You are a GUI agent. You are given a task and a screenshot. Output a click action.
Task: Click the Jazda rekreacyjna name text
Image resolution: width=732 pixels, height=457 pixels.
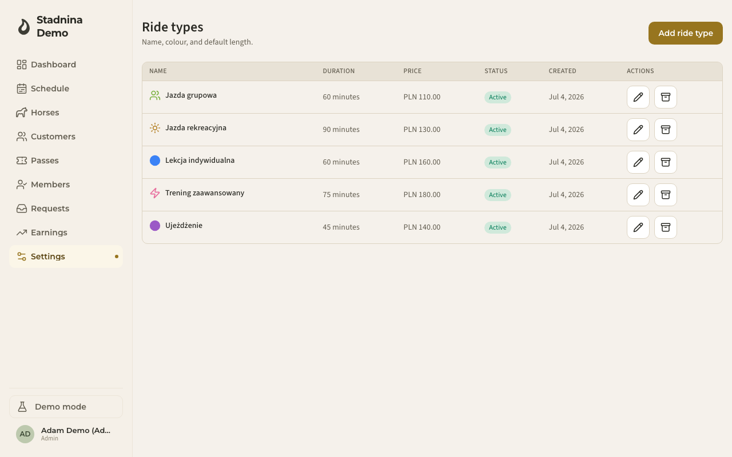pos(196,128)
